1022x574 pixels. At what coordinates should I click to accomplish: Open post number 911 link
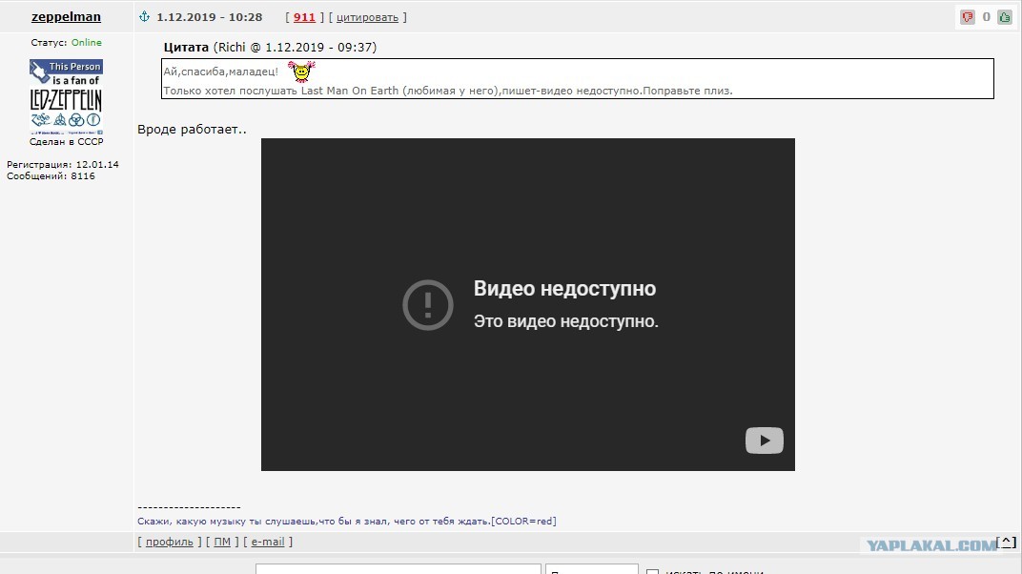[x=304, y=17]
